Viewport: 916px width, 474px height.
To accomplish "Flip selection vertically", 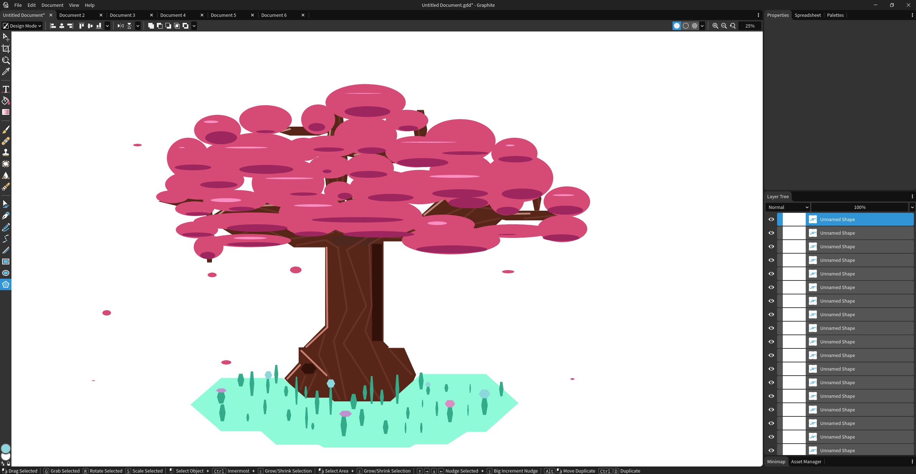I will [129, 26].
